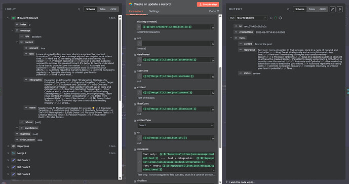
Task: Select the Parameters tab
Action: 136,11
